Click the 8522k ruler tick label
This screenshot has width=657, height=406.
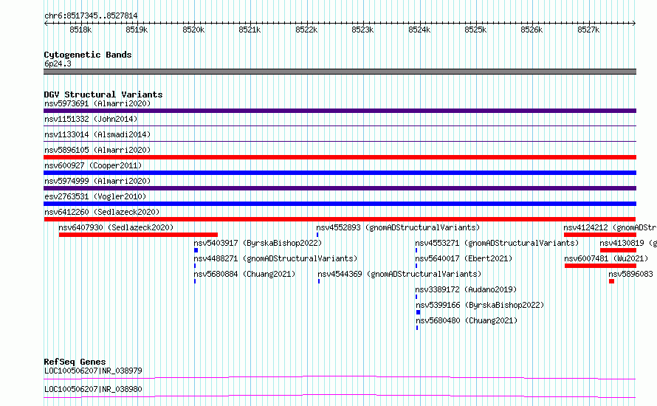click(x=306, y=30)
